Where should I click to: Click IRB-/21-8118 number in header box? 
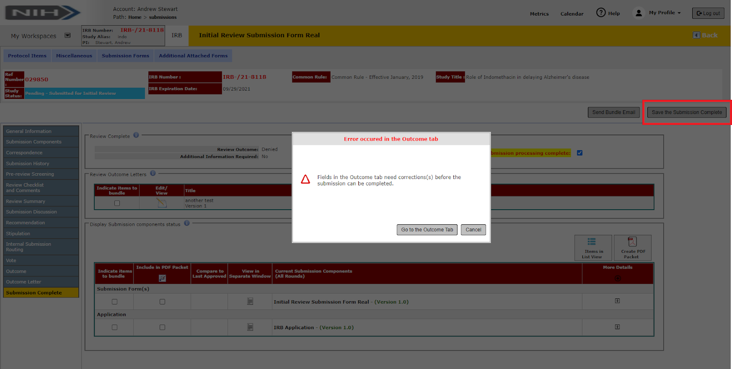(142, 30)
